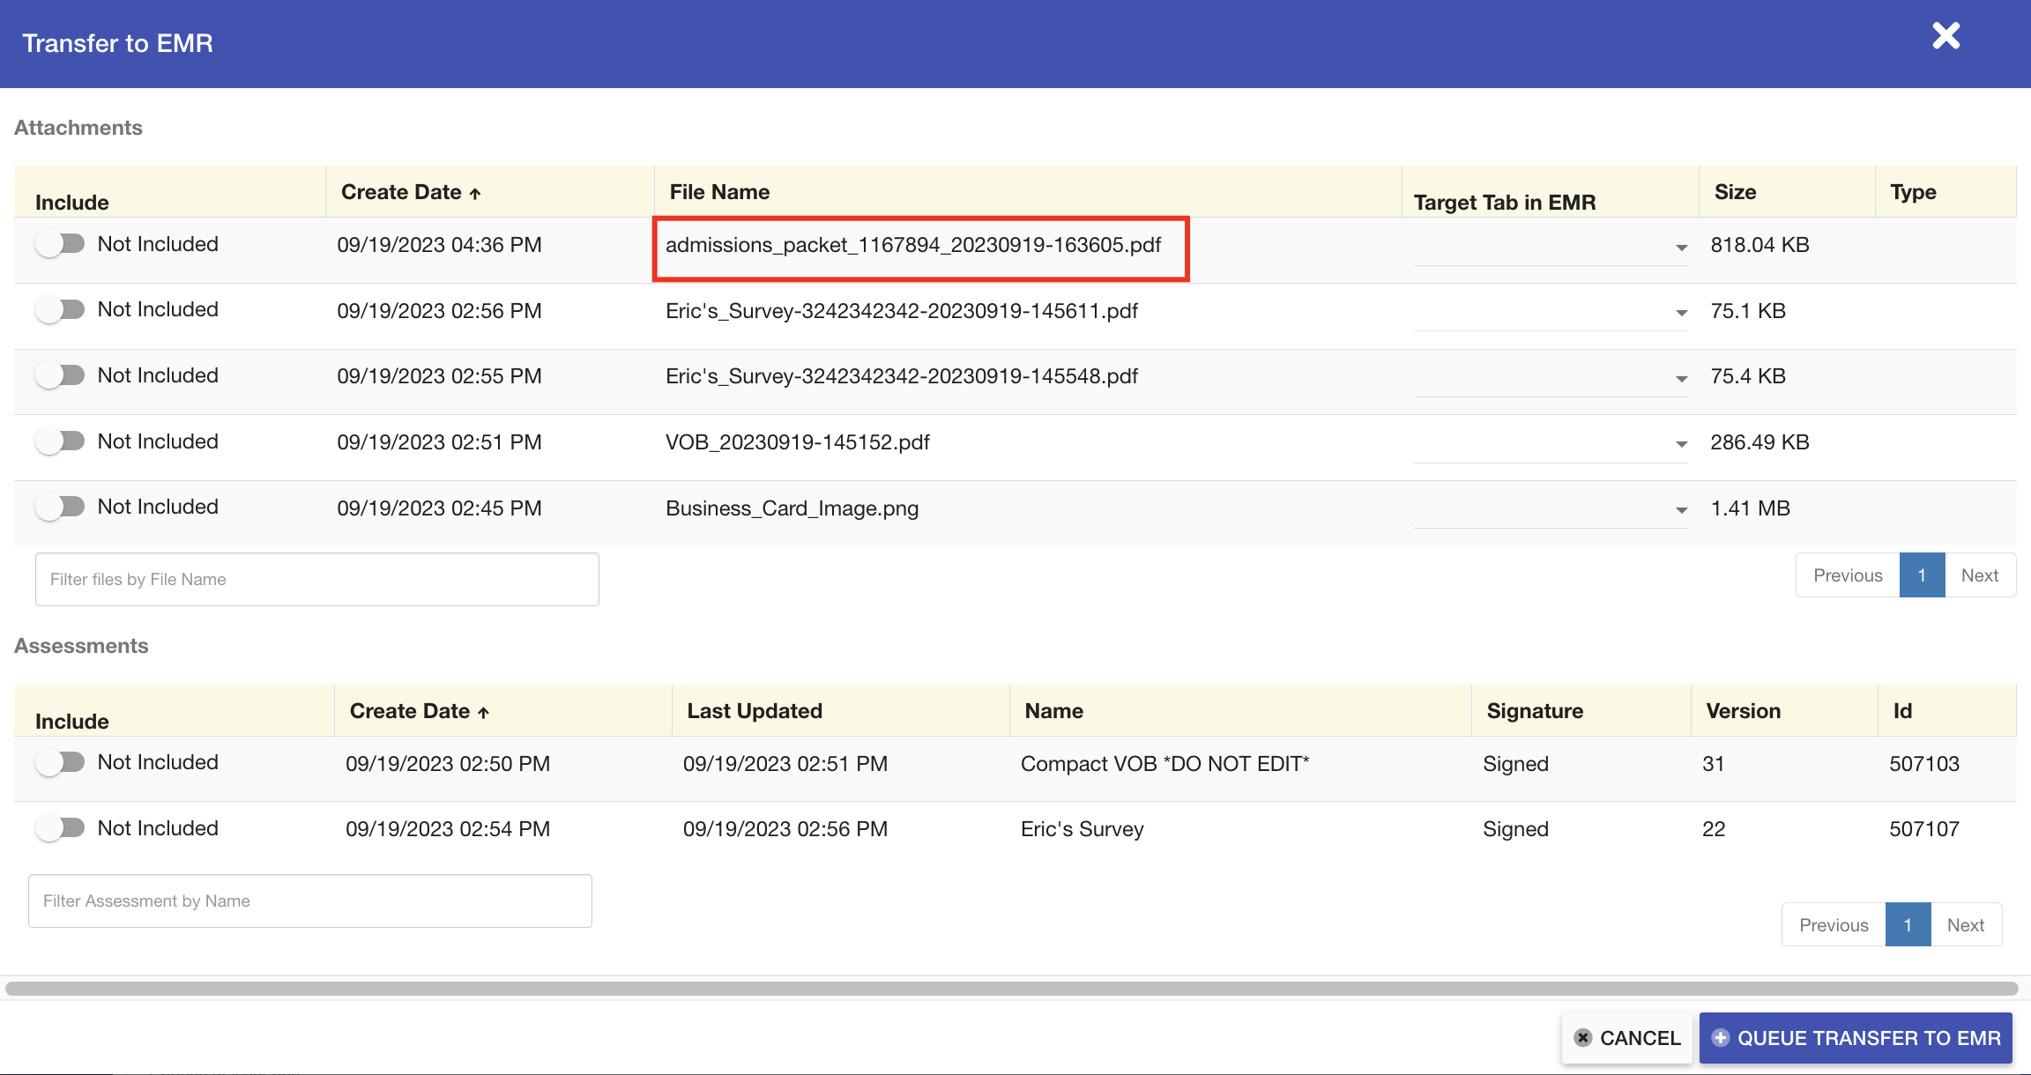Click the plus icon on Queue Transfer button
Image resolution: width=2031 pixels, height=1075 pixels.
[x=1721, y=1037]
